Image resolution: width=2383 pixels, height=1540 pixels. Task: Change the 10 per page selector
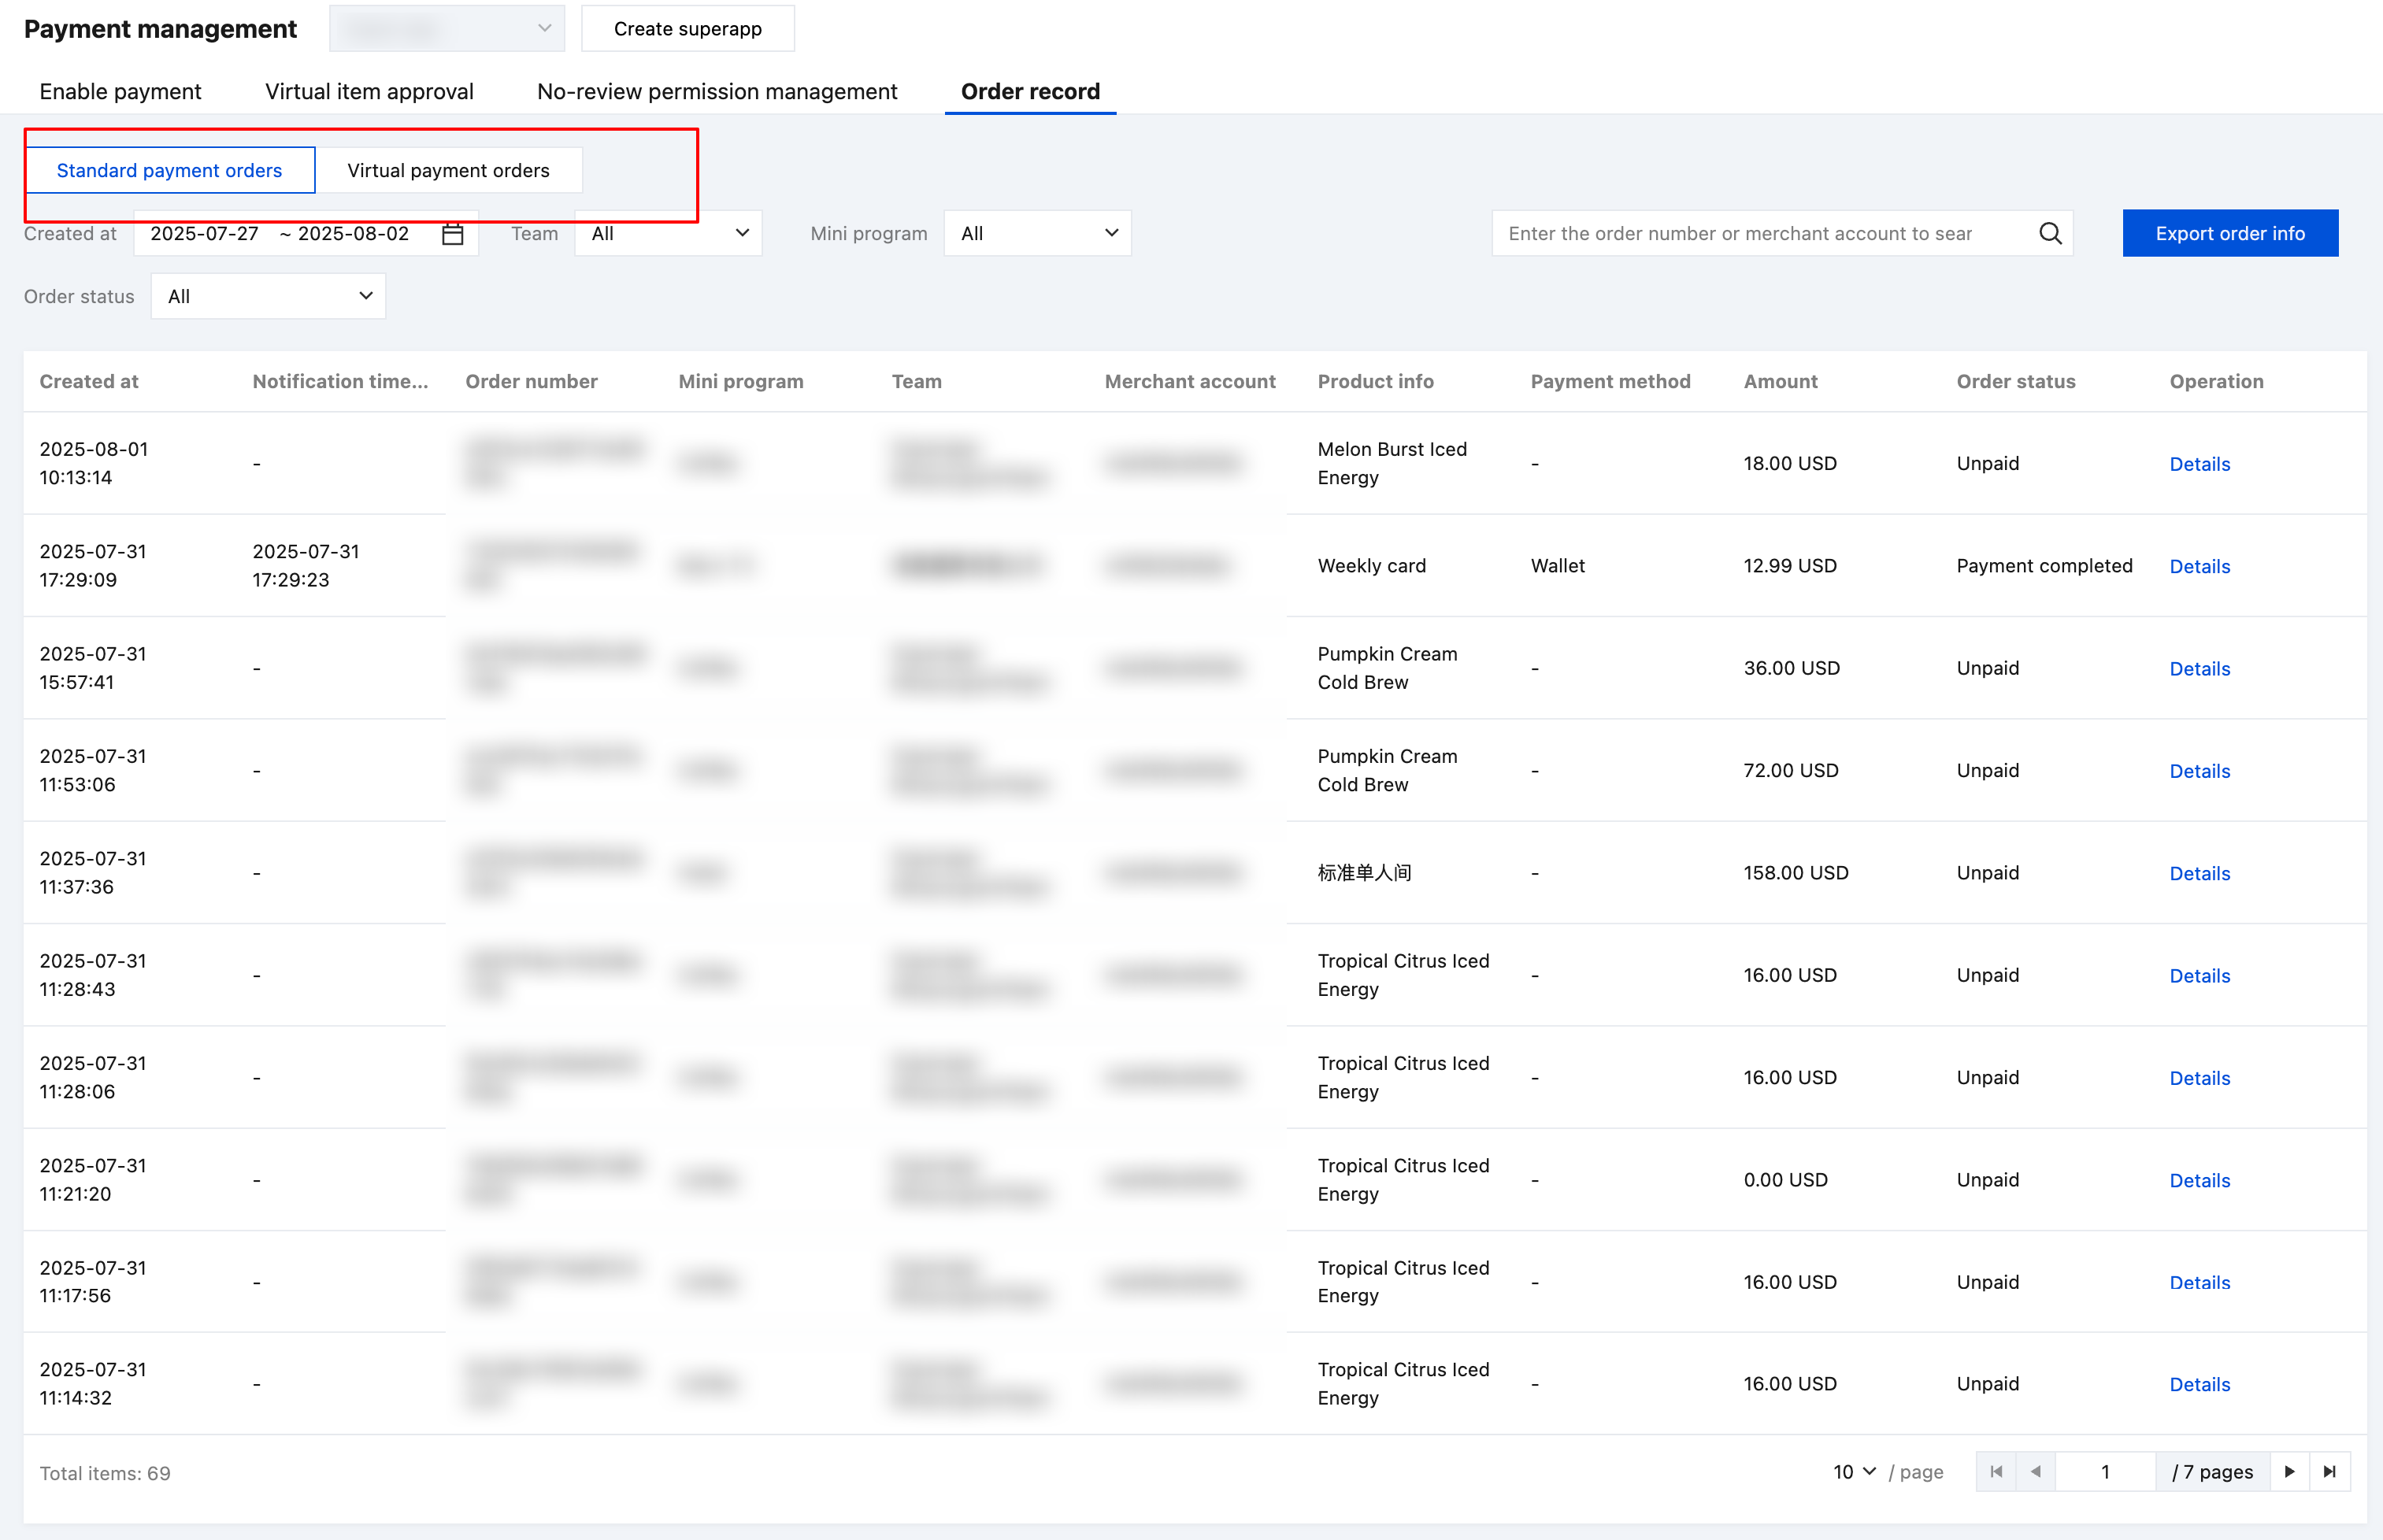[x=1853, y=1472]
